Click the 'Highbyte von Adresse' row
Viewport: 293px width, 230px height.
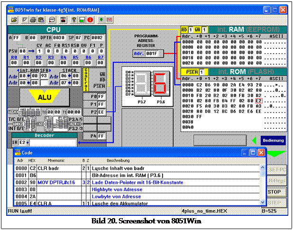coord(137,189)
